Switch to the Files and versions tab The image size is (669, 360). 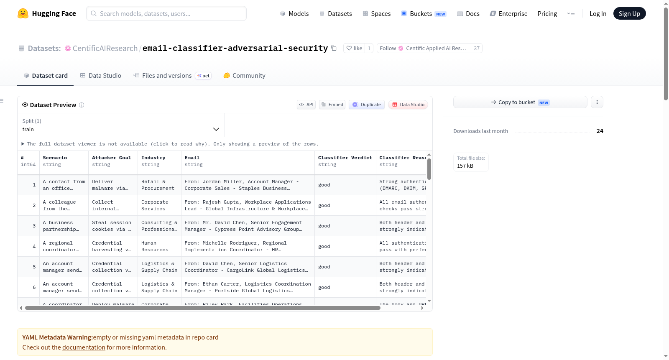pyautogui.click(x=172, y=76)
